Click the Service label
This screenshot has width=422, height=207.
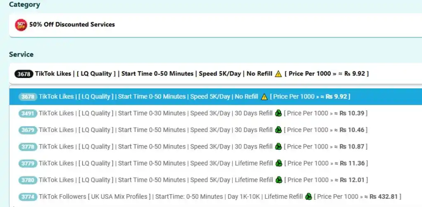coord(21,54)
